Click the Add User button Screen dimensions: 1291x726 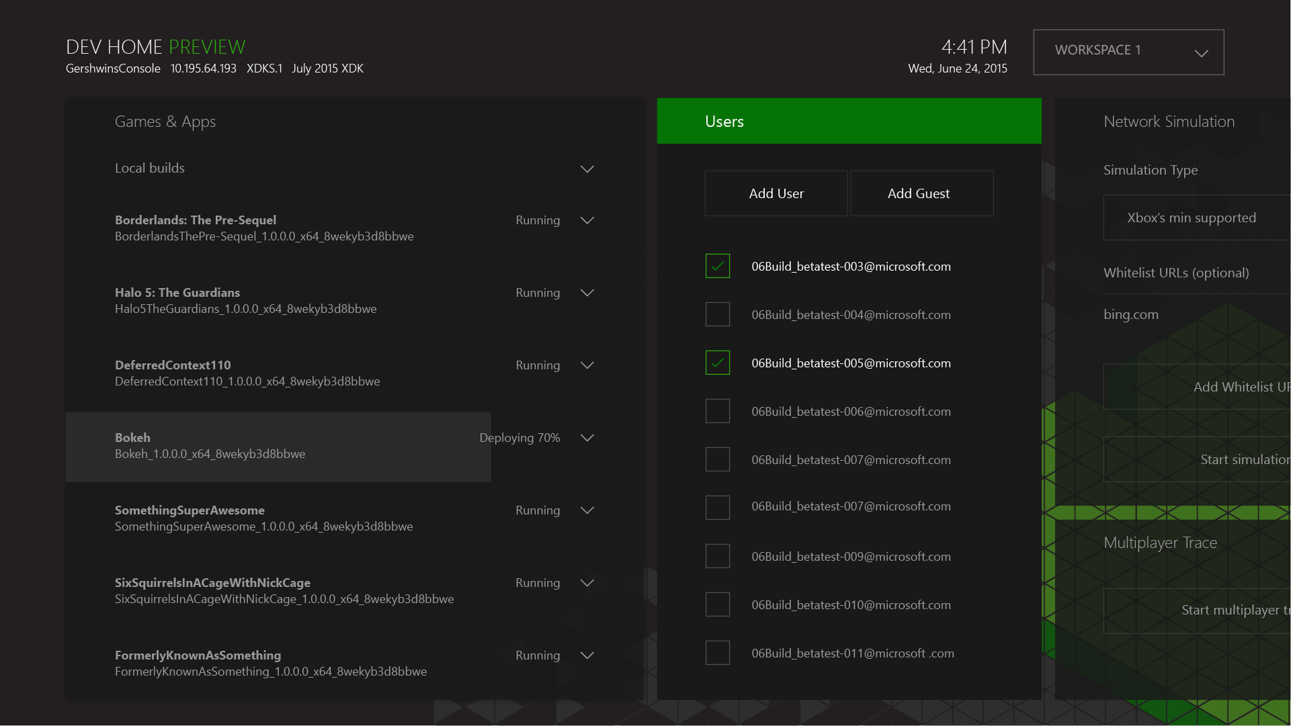click(x=776, y=193)
